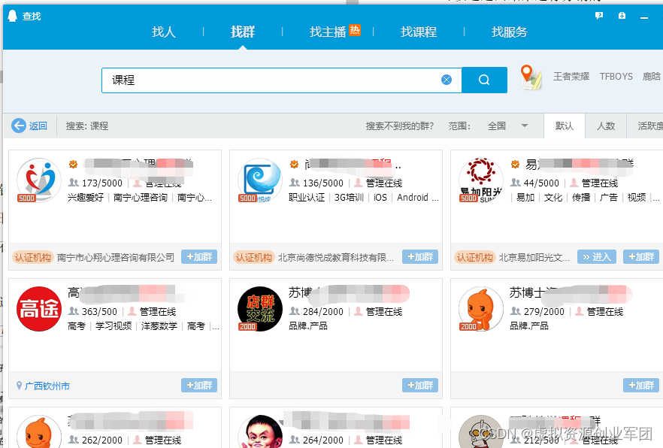
Task: Click the 南宁心理咨询 tag
Action: 141,198
